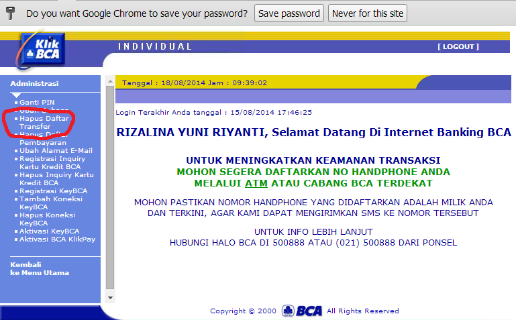The width and height of the screenshot is (516, 320).
Task: Open Aktivasi BCA KlikPay
Action: [57, 239]
